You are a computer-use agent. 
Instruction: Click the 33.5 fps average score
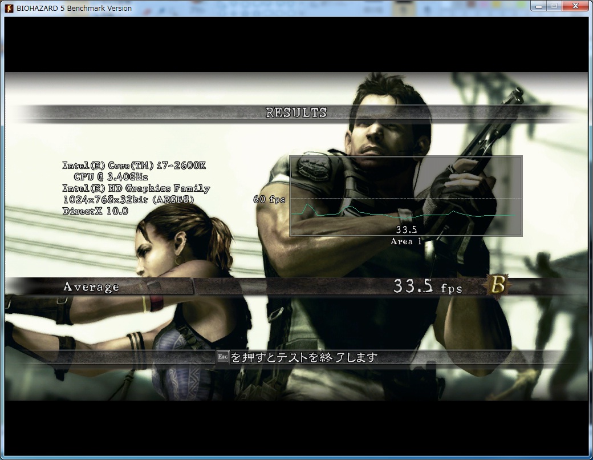tap(428, 287)
